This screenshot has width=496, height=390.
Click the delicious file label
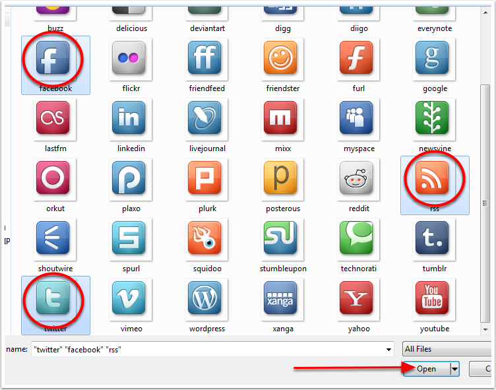click(132, 28)
